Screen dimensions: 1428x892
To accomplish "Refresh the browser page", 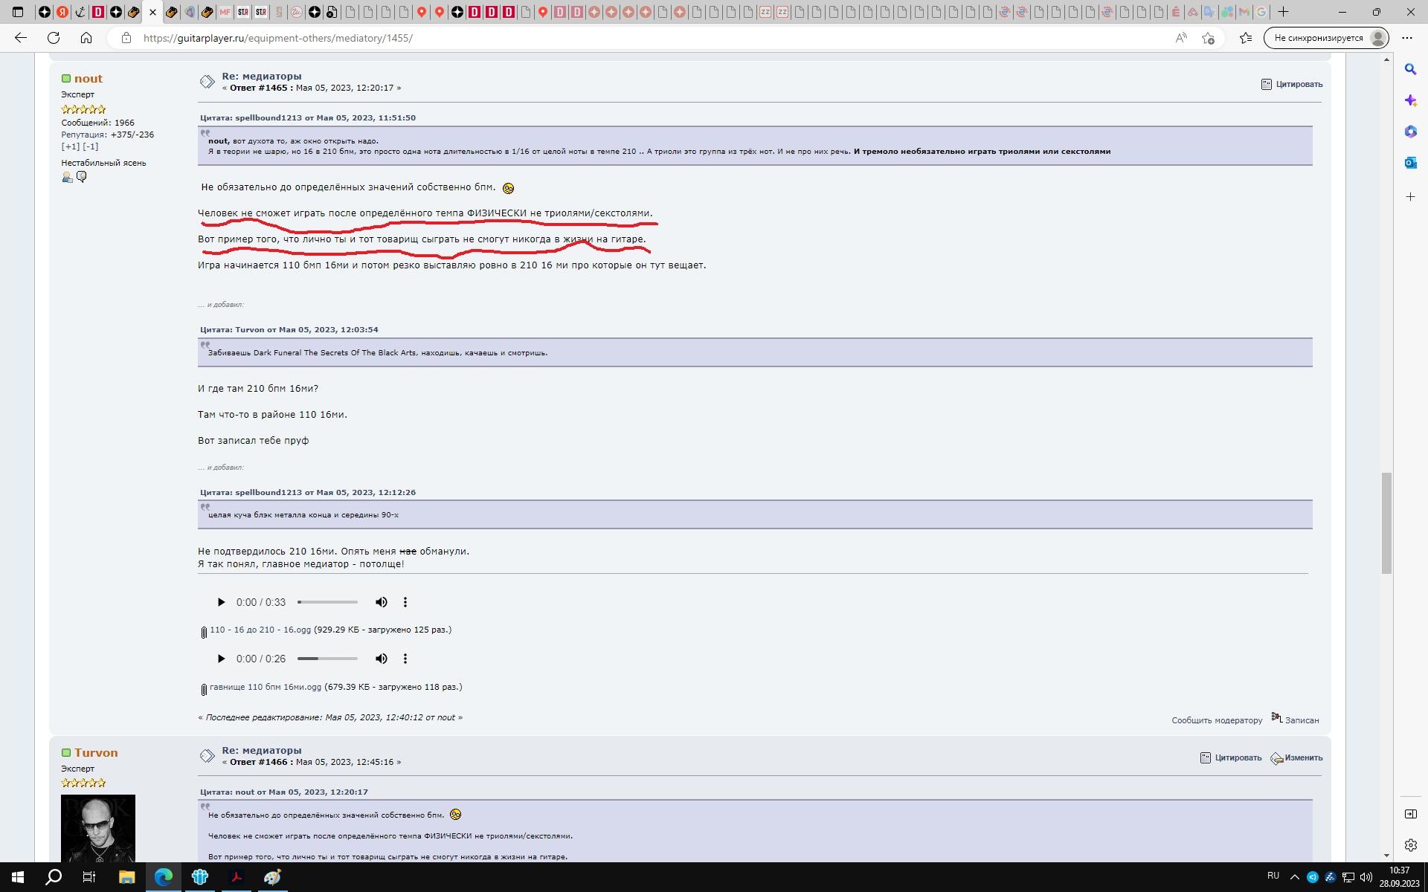I will [x=54, y=38].
